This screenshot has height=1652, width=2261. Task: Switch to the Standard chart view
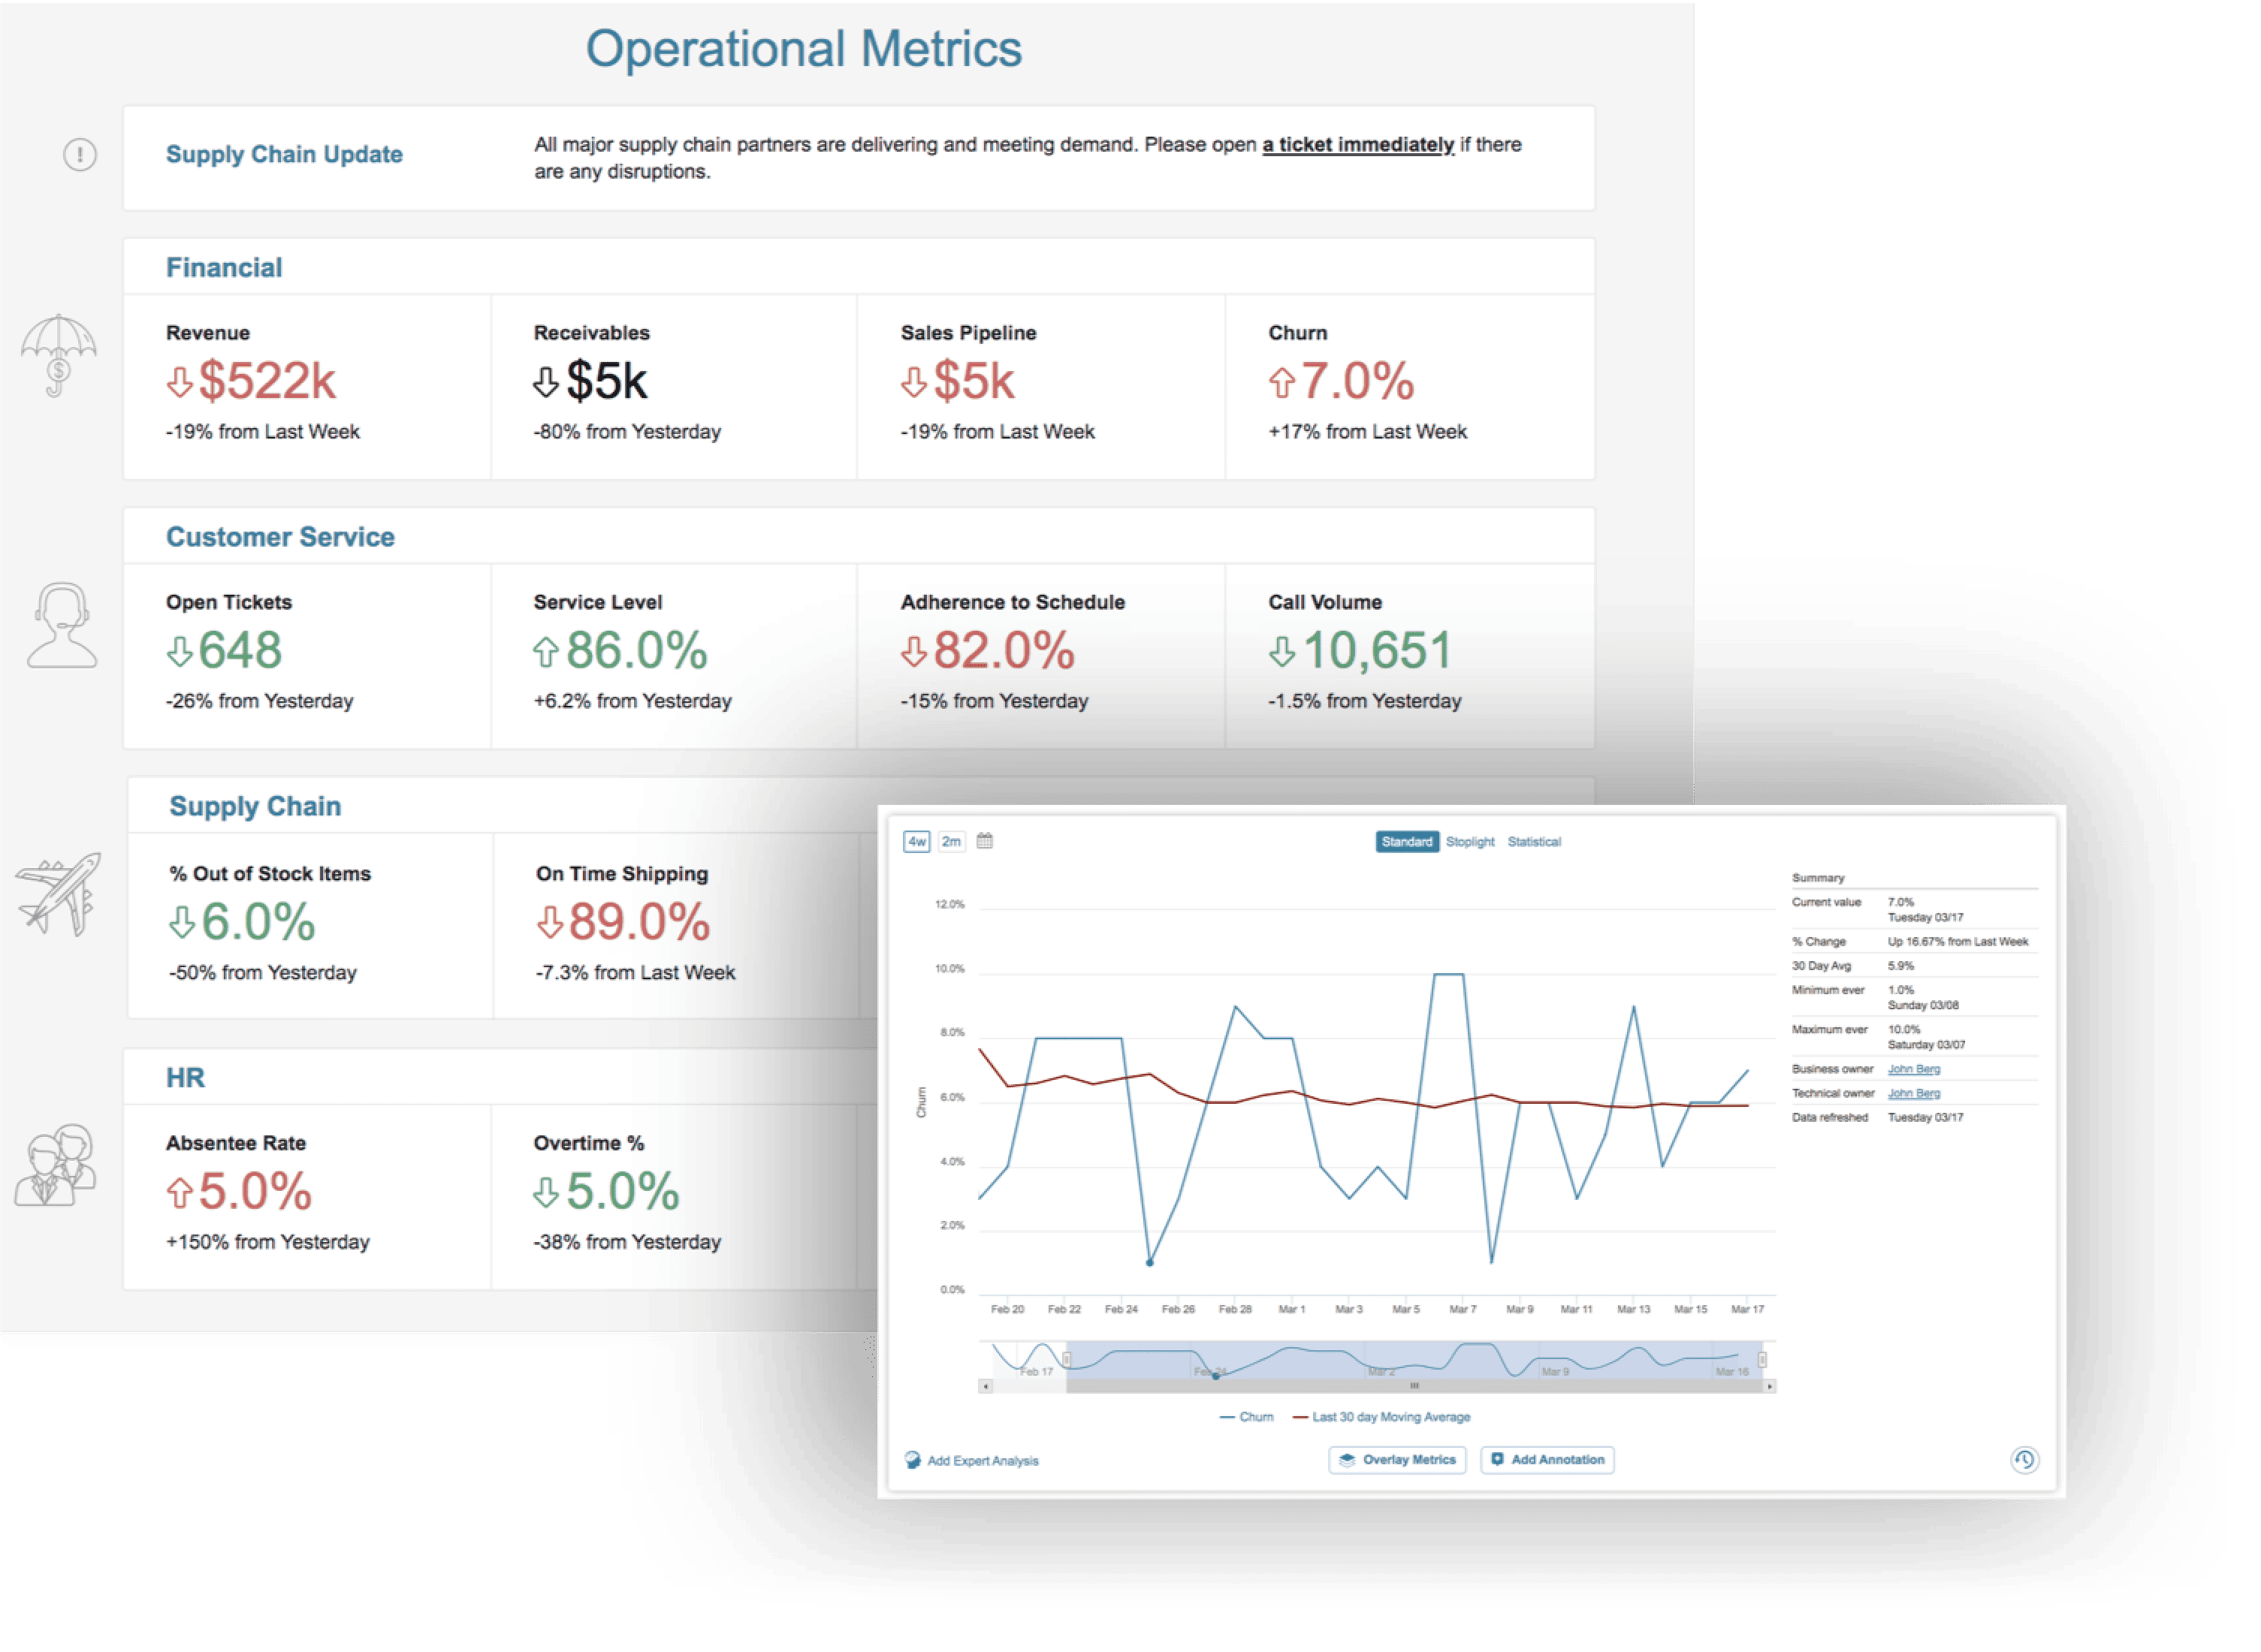(1407, 842)
